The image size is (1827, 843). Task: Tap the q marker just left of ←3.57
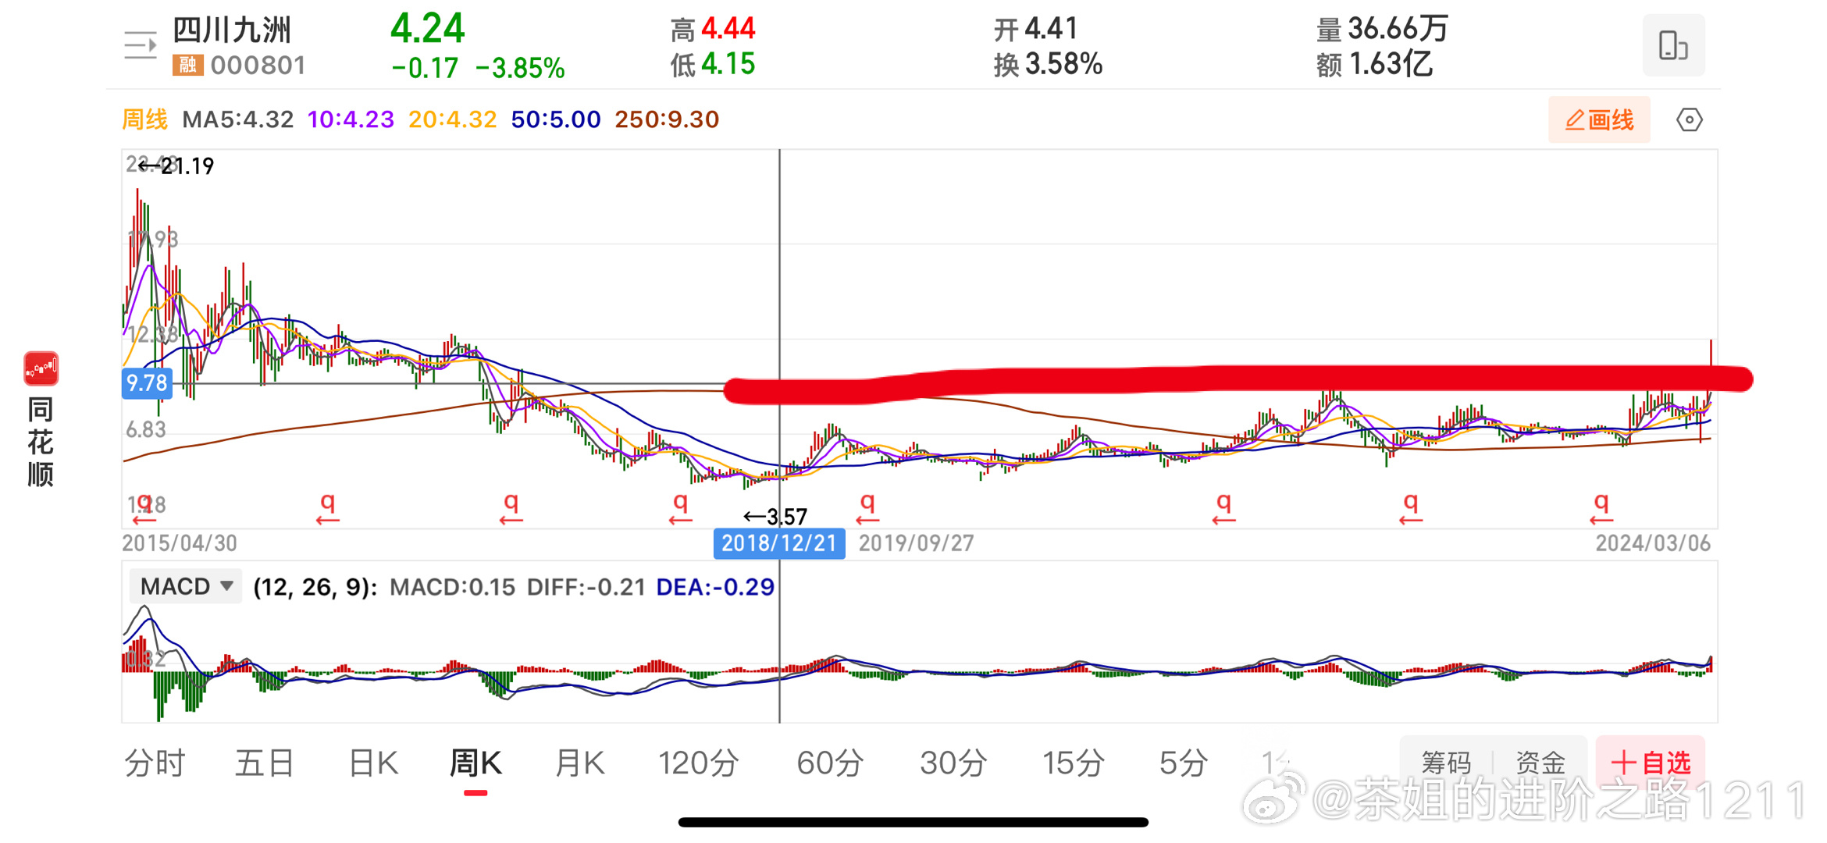[680, 508]
